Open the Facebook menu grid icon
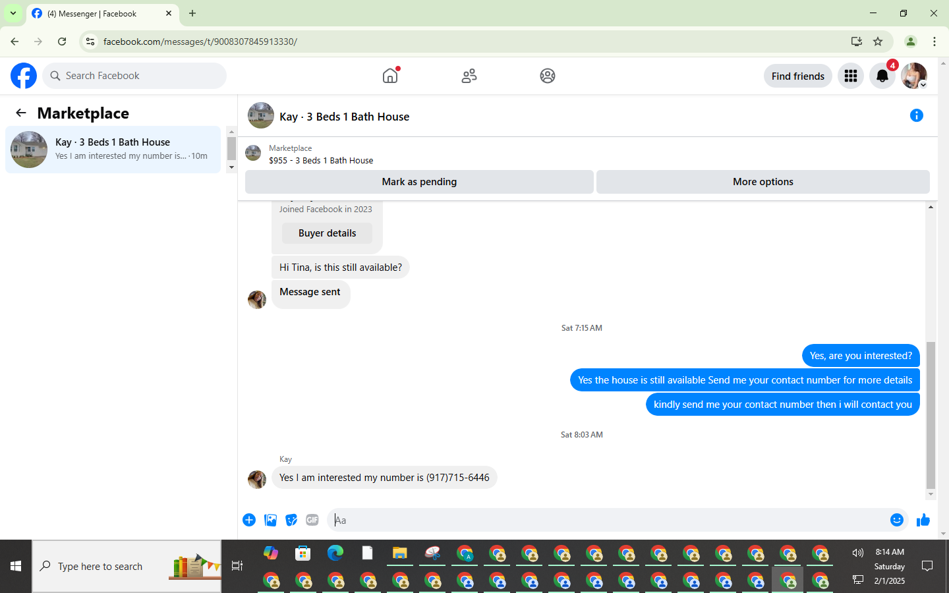The height and width of the screenshot is (593, 949). (x=851, y=76)
